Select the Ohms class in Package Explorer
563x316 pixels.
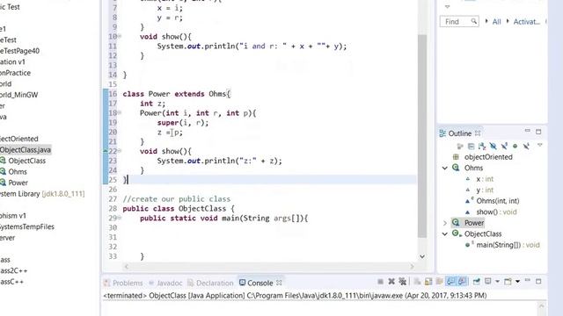tap(18, 172)
